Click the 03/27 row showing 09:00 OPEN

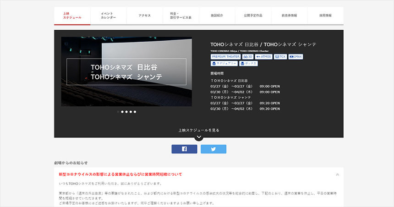coord(245,86)
